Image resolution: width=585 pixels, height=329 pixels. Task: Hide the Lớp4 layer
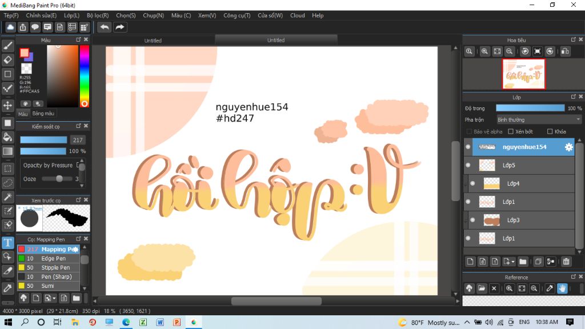point(472,183)
